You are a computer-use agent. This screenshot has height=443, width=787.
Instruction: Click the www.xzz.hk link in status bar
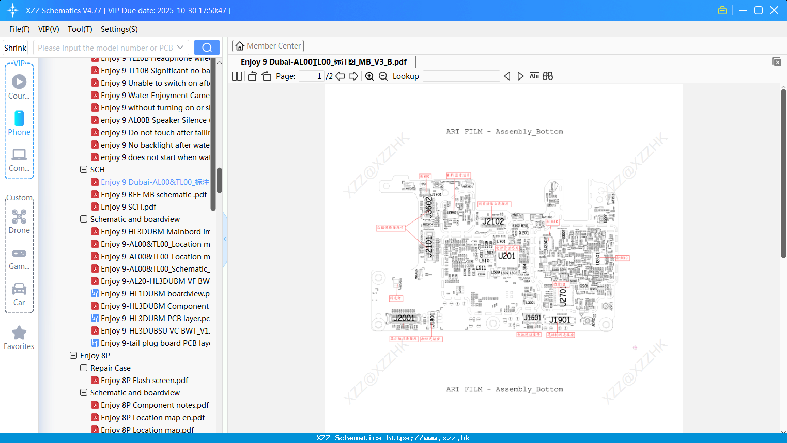(428, 438)
